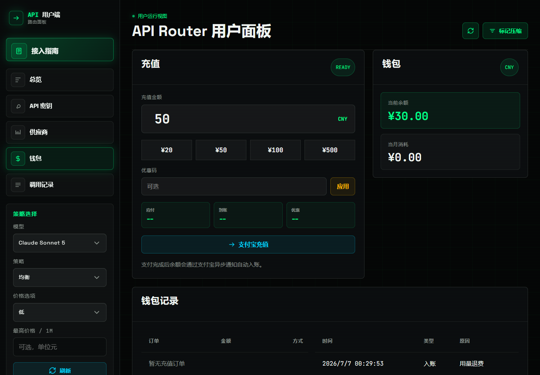Viewport: 540px width, 375px height.
Task: Click the key icon beside API 密钥
Action: 18,106
